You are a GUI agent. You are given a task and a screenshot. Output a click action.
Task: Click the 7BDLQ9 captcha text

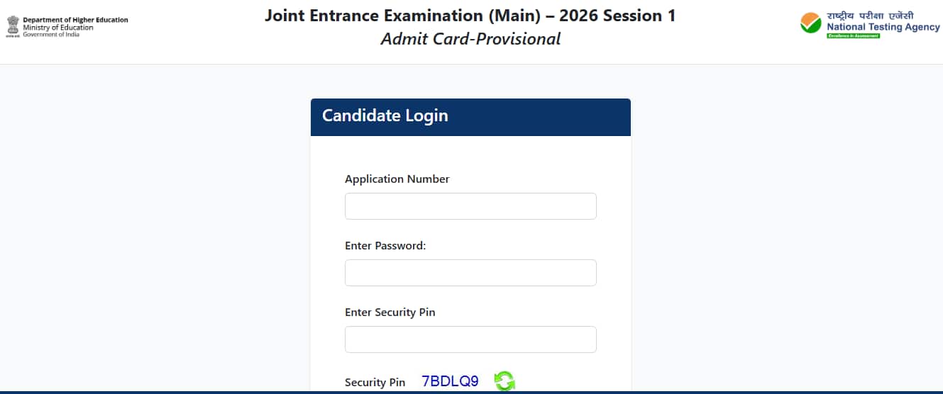450,381
